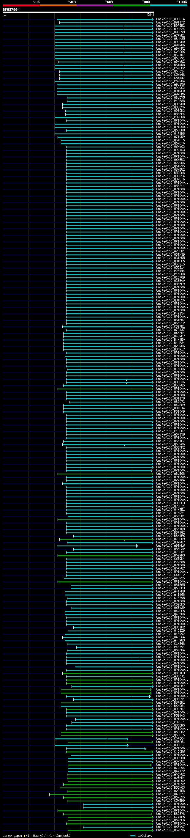
Task: Choose hit UniRef100_Q3TLE5
Action: 170,261
